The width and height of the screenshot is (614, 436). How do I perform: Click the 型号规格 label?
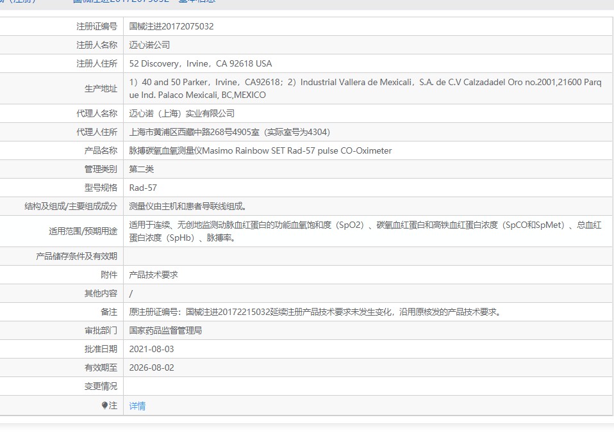pos(101,188)
